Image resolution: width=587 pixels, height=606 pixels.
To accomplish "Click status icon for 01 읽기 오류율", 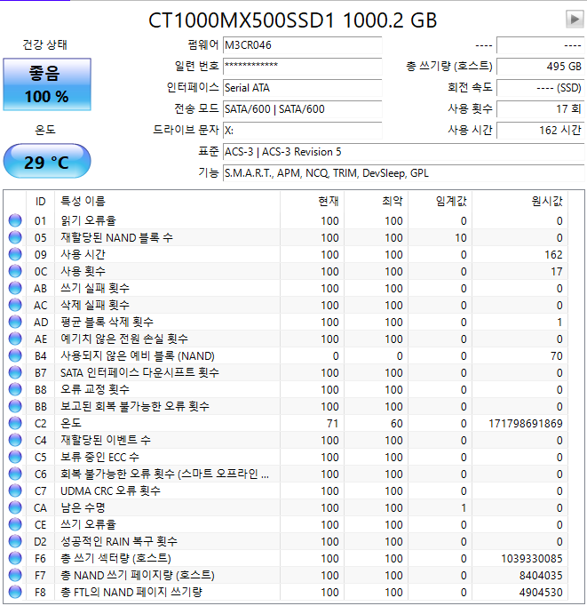I will pyautogui.click(x=15, y=220).
